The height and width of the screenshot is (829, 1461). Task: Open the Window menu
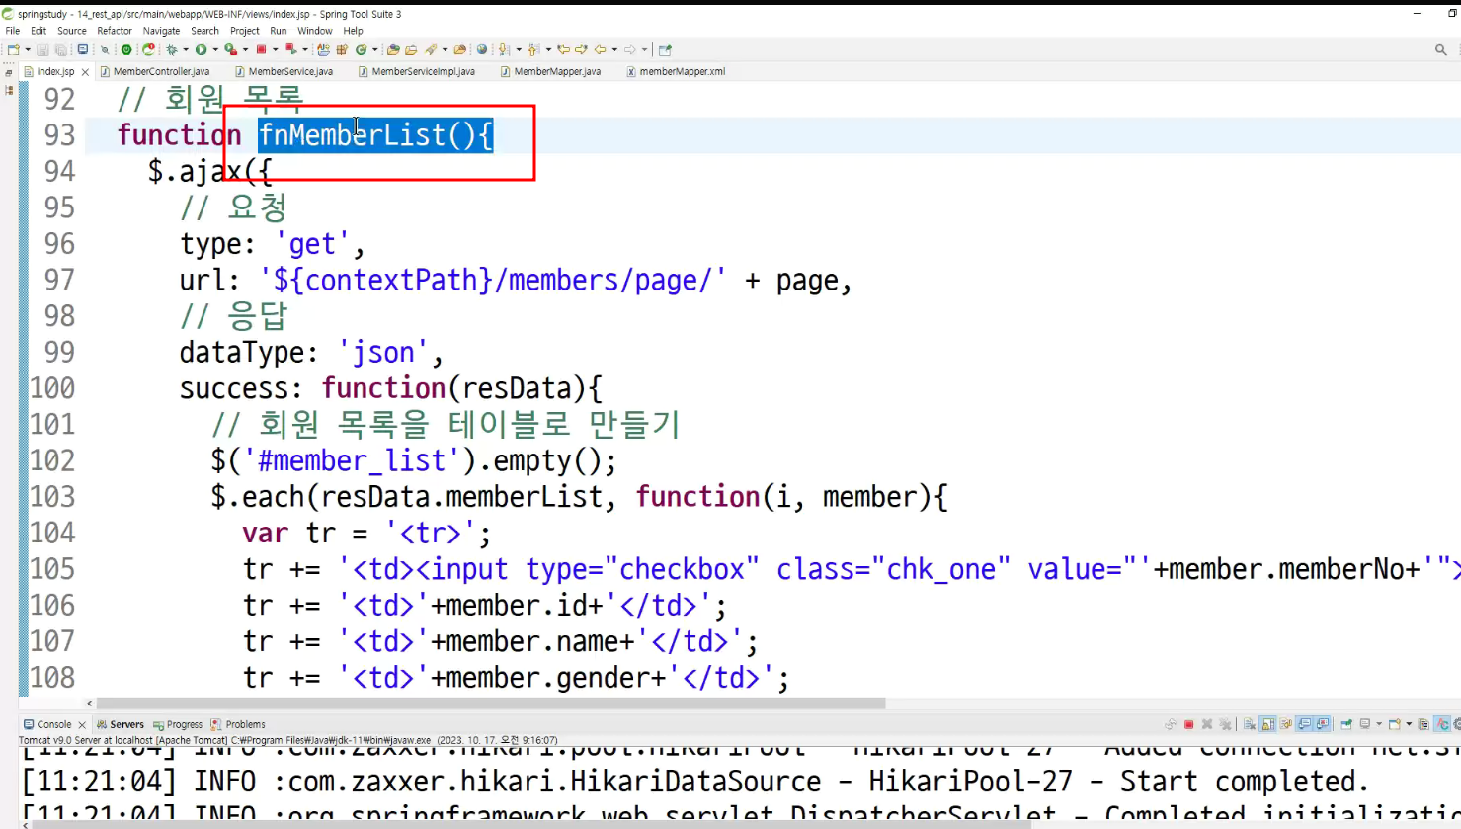tap(315, 31)
